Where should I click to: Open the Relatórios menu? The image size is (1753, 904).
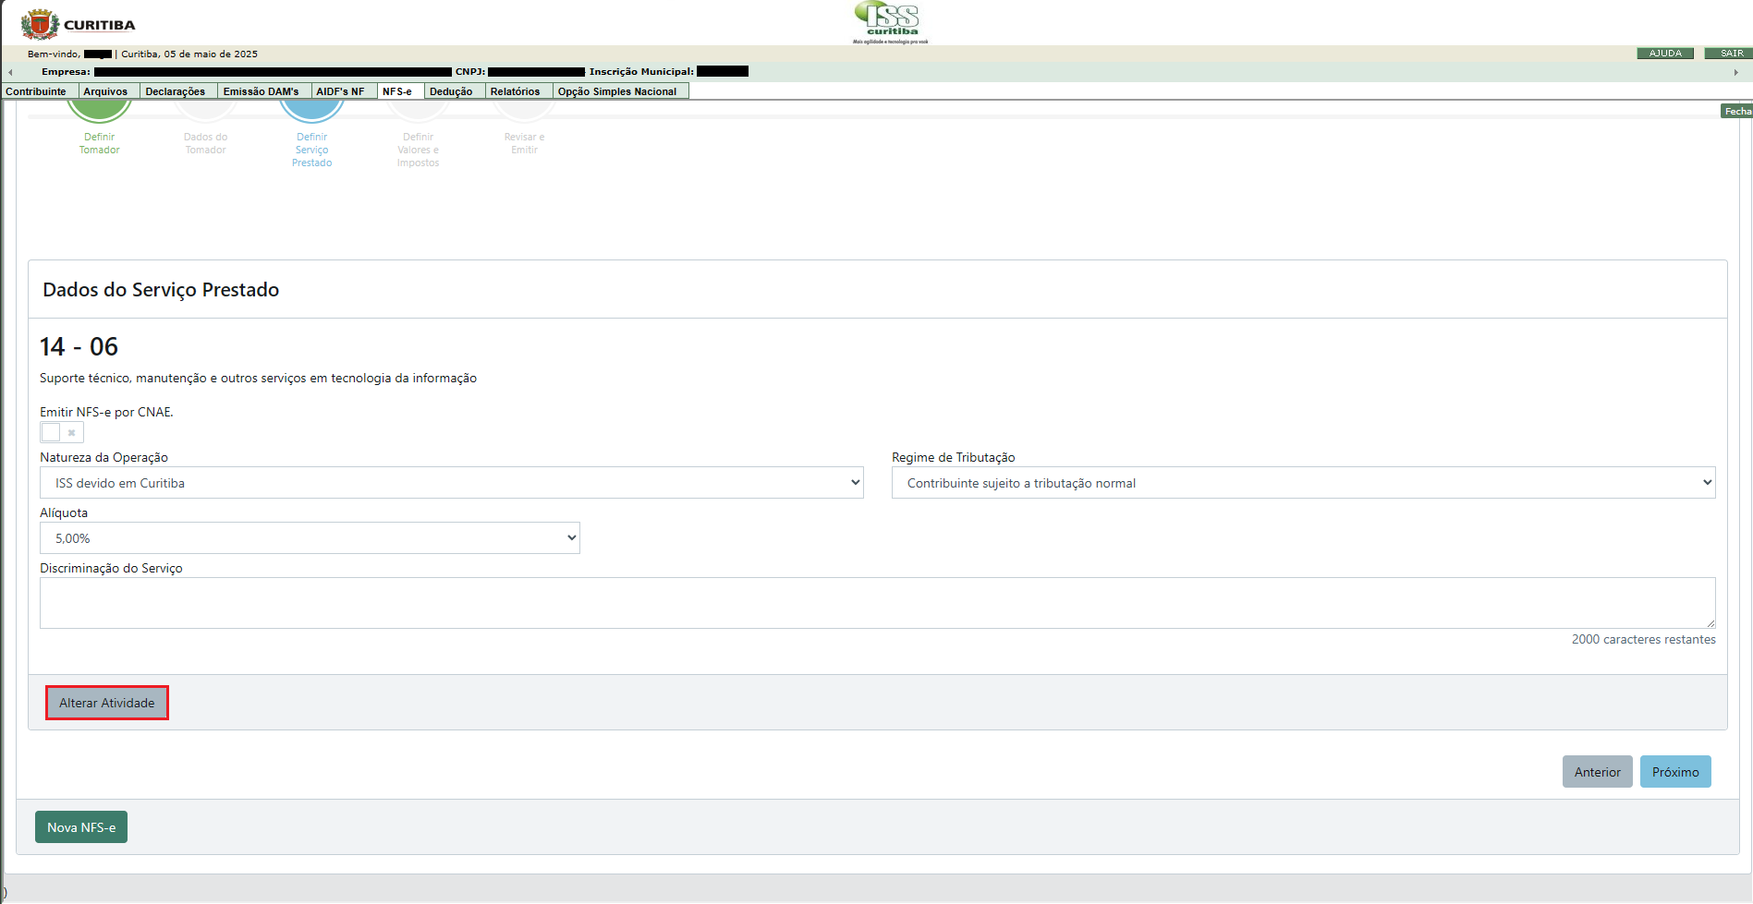coord(515,91)
